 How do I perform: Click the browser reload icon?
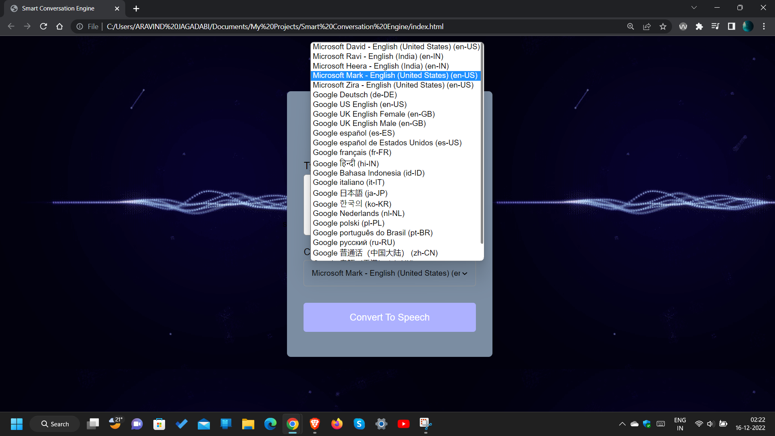[44, 27]
